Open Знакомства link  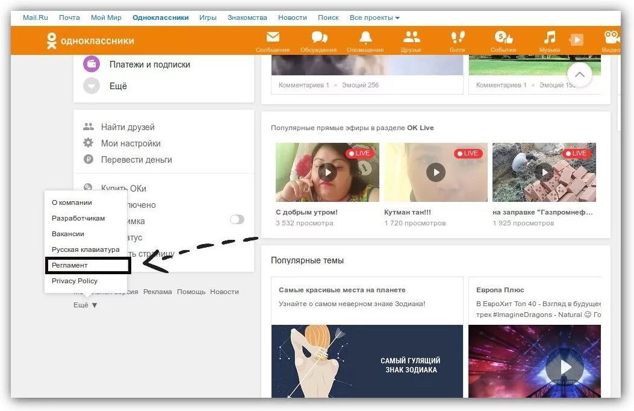(x=247, y=17)
